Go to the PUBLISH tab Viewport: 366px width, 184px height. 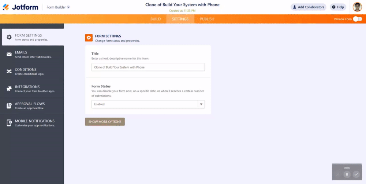click(x=207, y=19)
